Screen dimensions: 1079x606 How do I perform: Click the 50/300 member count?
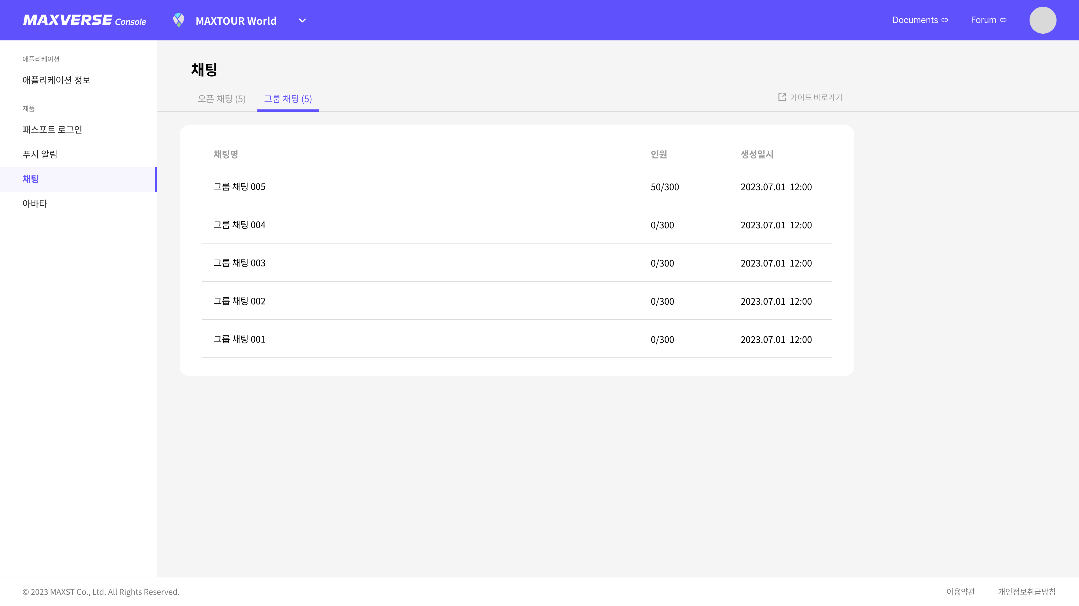click(665, 187)
